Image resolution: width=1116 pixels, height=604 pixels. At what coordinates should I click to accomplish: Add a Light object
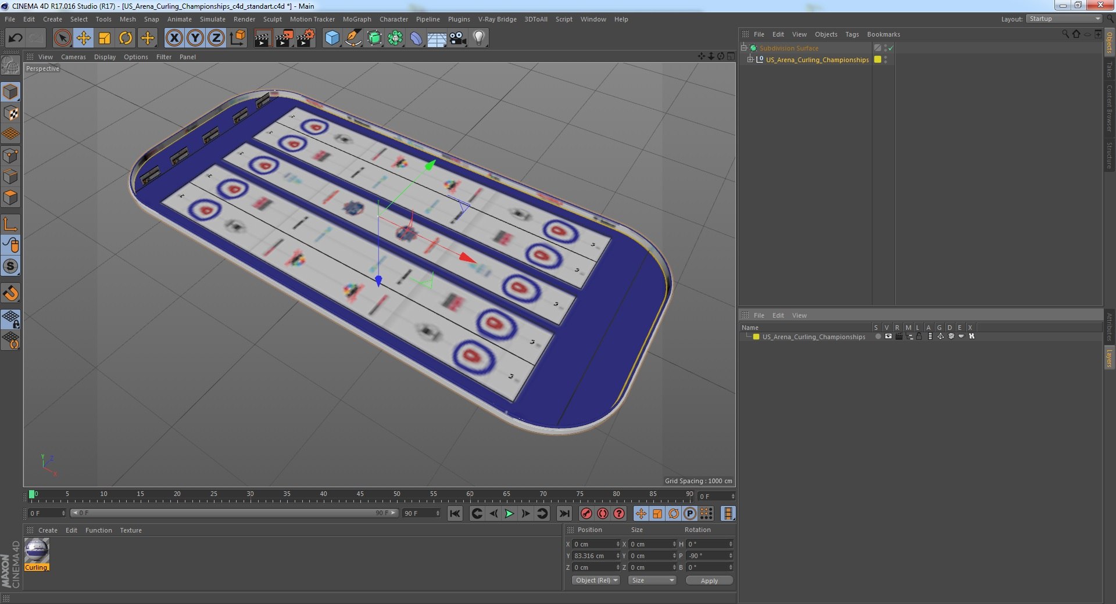point(478,38)
